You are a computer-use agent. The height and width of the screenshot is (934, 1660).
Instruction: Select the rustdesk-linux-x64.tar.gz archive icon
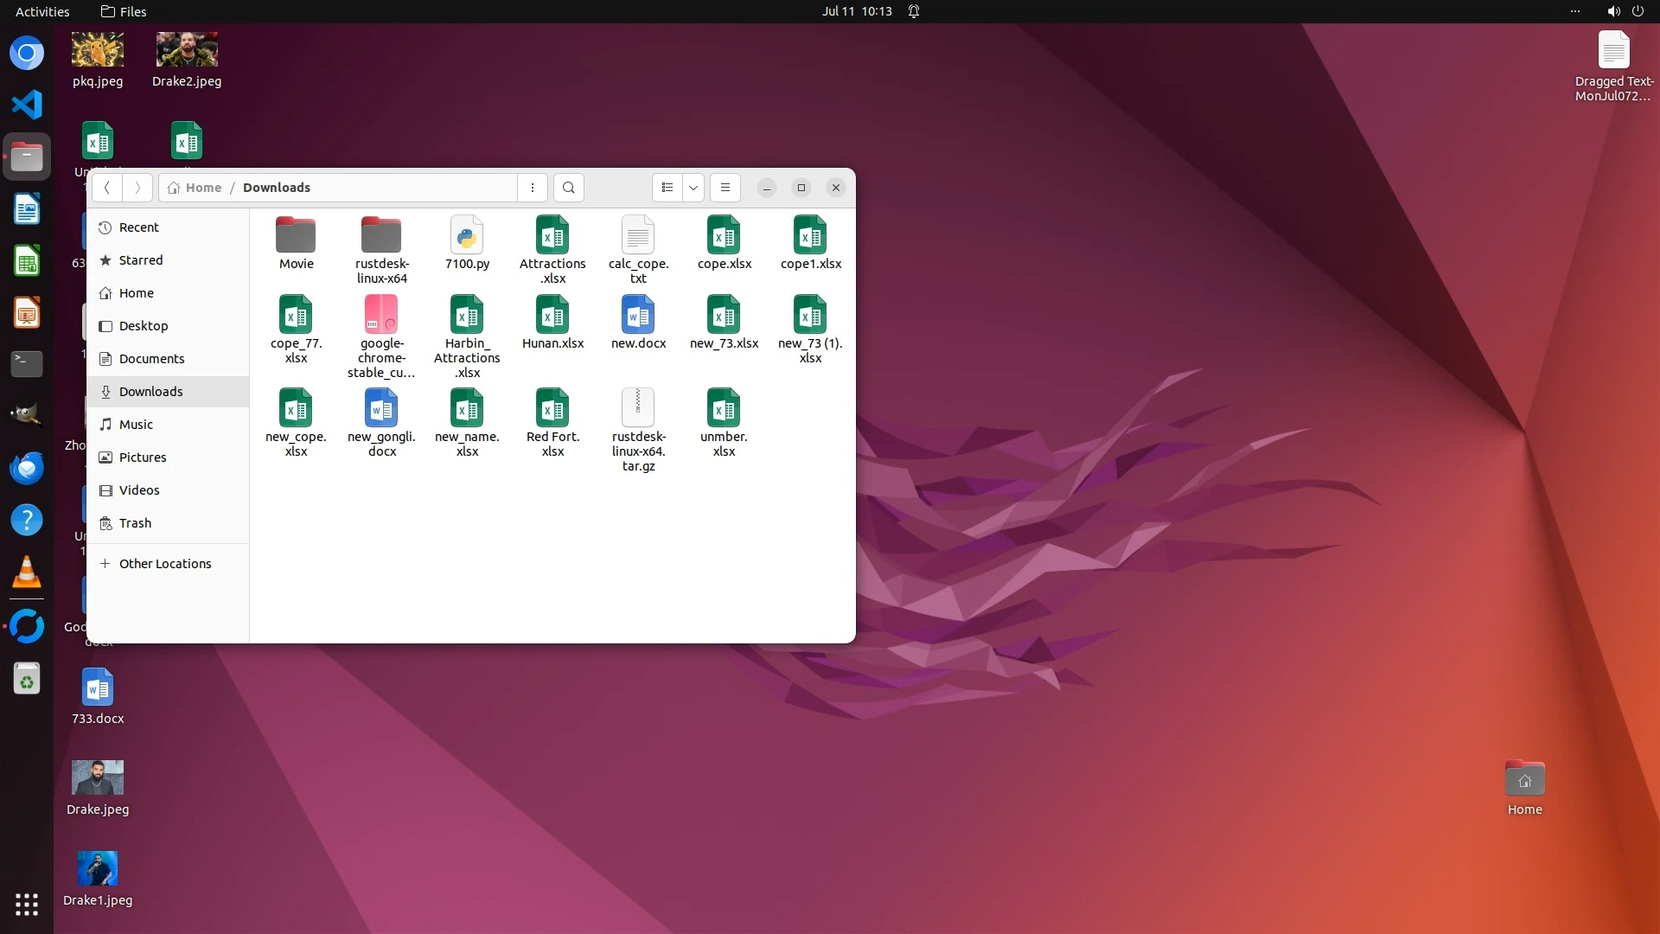pyautogui.click(x=638, y=407)
